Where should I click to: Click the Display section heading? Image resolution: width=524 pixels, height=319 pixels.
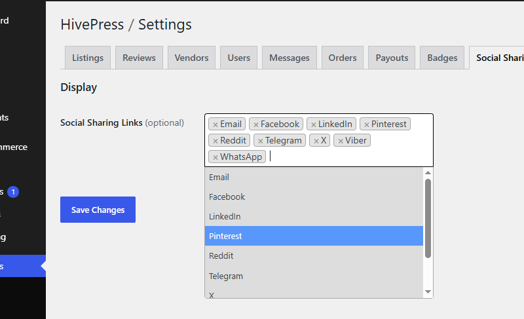tap(79, 88)
